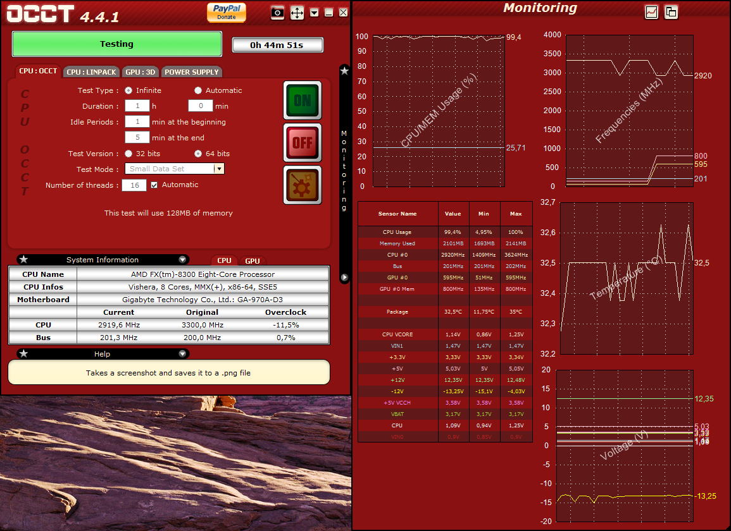This screenshot has width=731, height=531.
Task: Click the Frequencies (MHz) graph
Action: (x=629, y=111)
